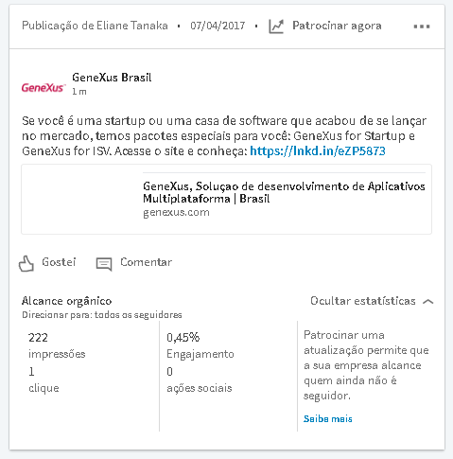Click the Gostei label to like

(59, 262)
